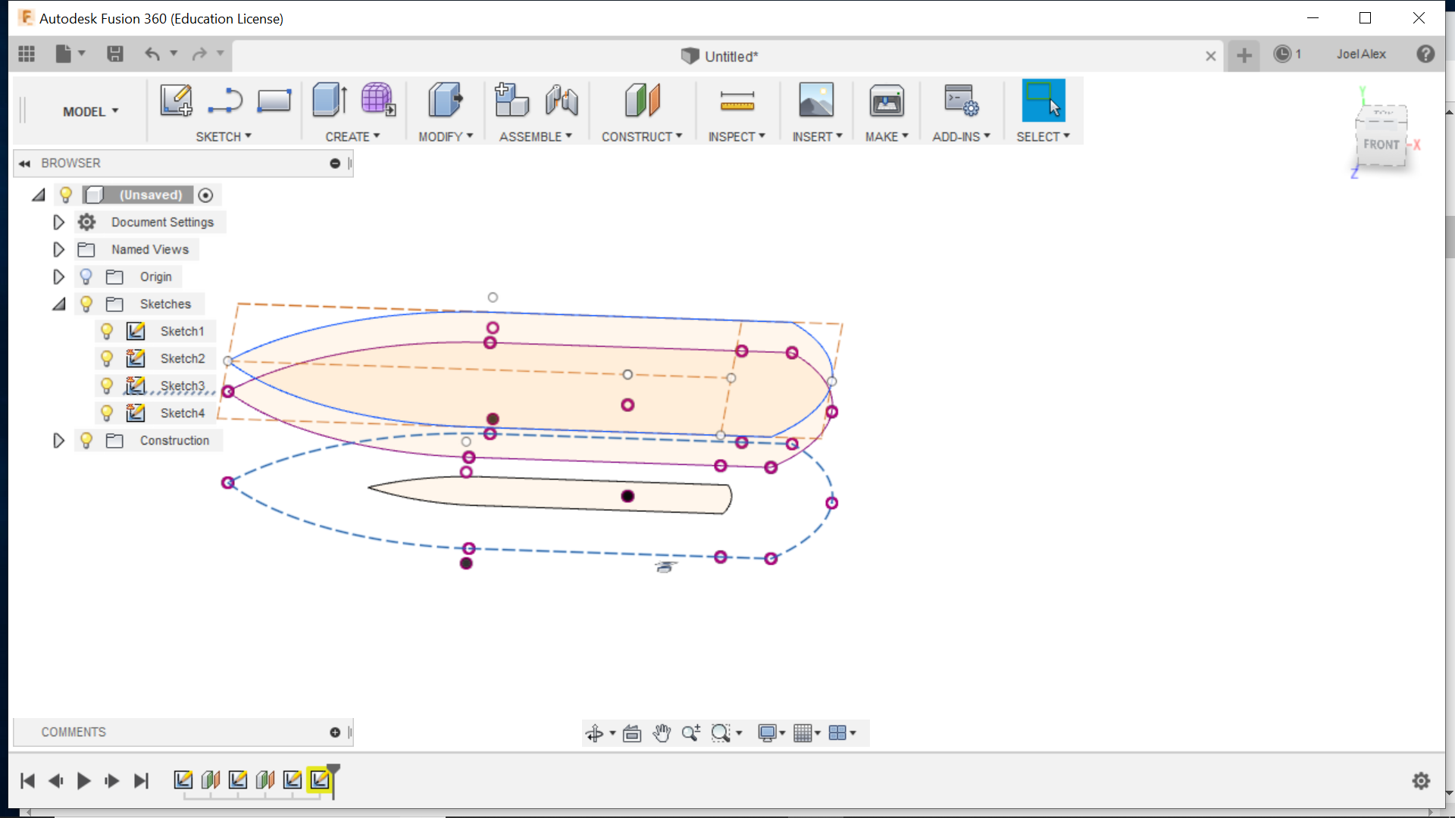Expand the Document Settings node
The image size is (1455, 818).
[x=58, y=222]
